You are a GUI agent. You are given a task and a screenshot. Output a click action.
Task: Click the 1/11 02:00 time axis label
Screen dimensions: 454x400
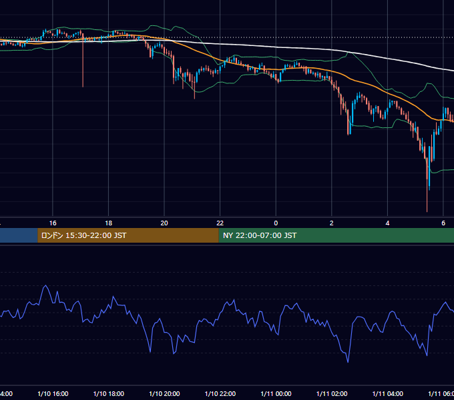(x=332, y=393)
